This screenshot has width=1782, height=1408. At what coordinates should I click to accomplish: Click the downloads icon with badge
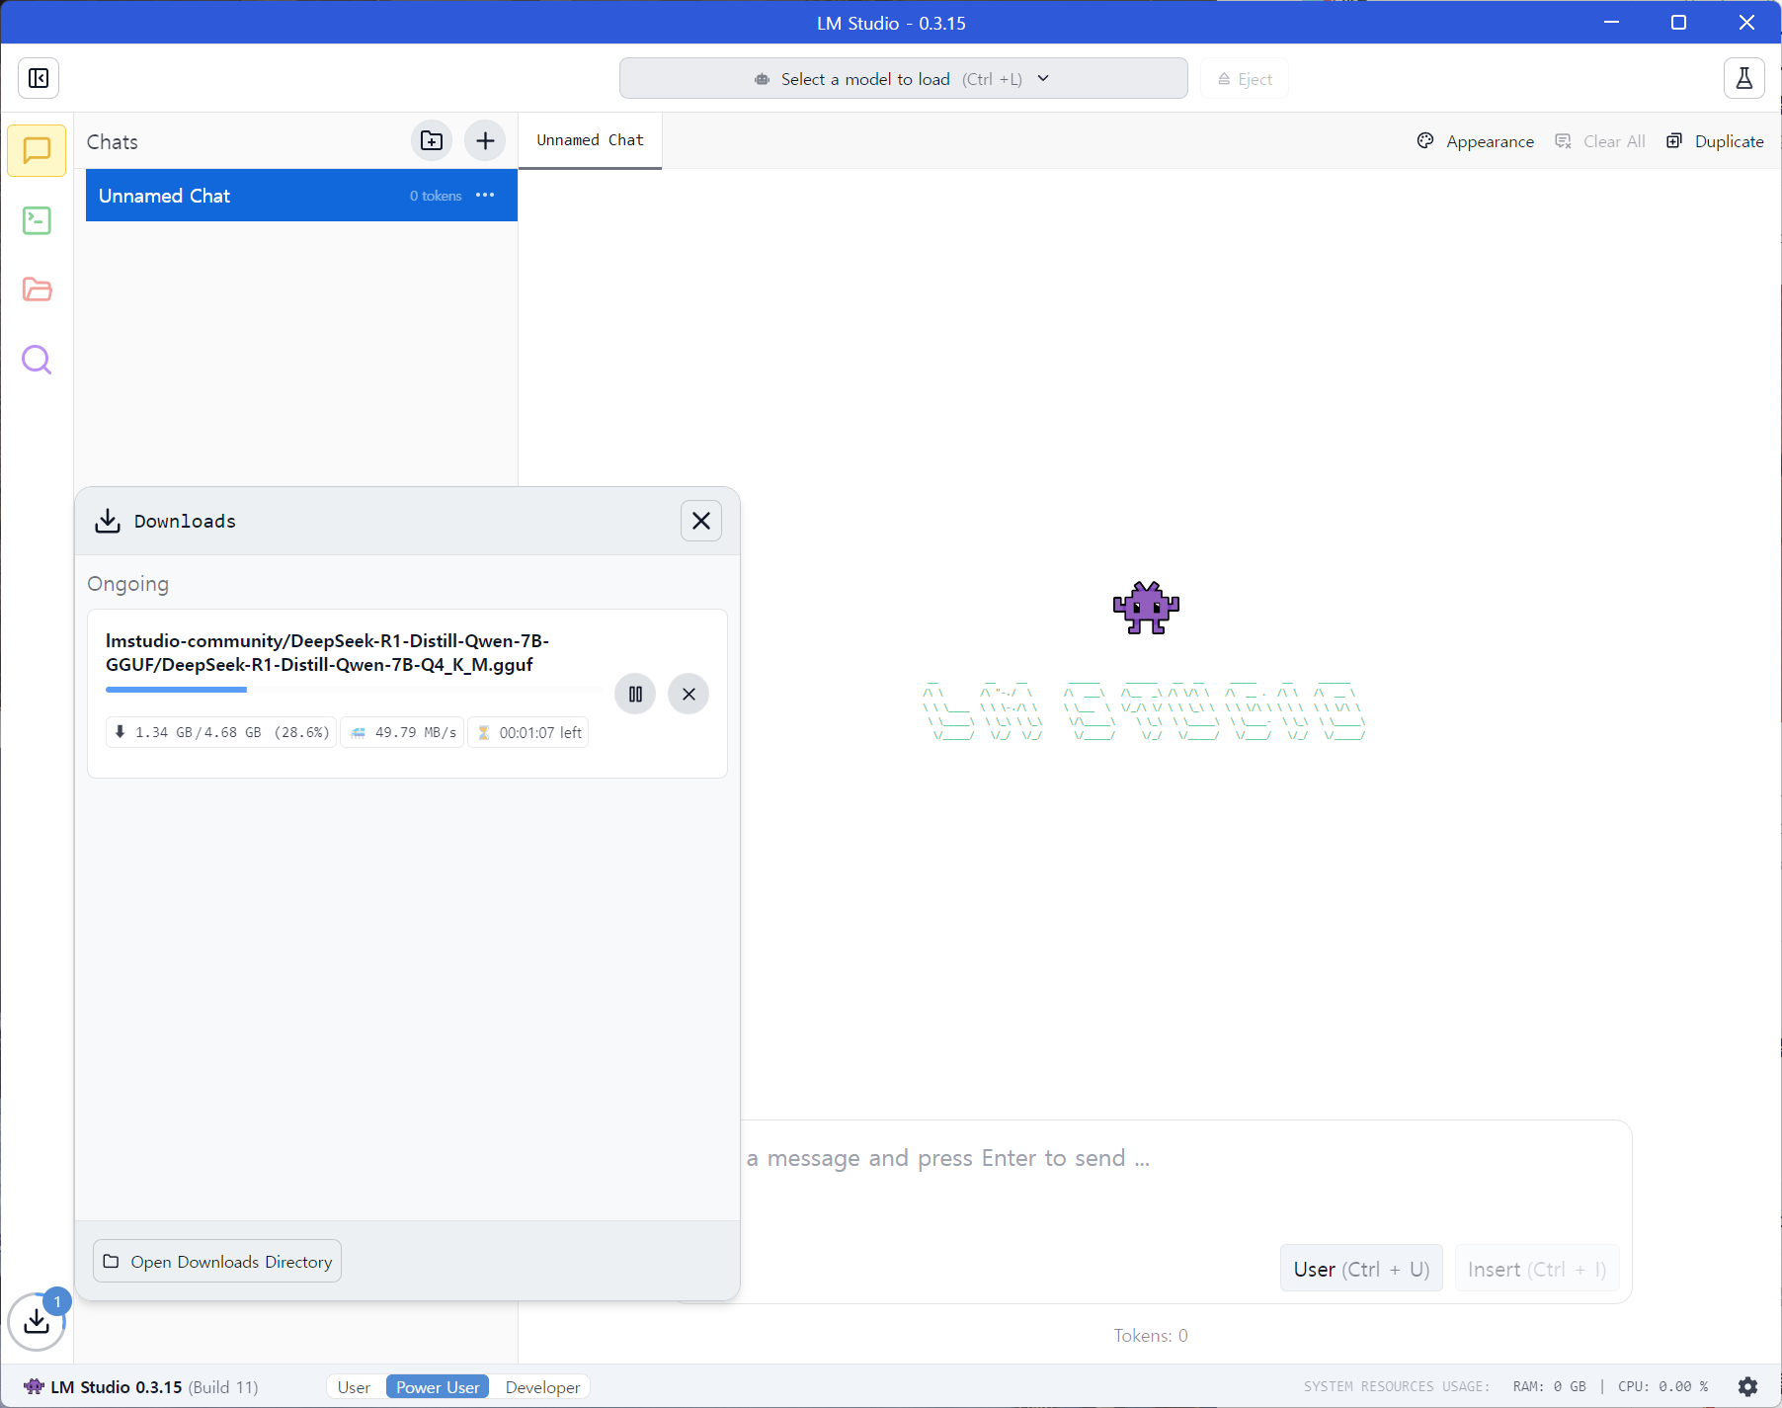tap(37, 1321)
